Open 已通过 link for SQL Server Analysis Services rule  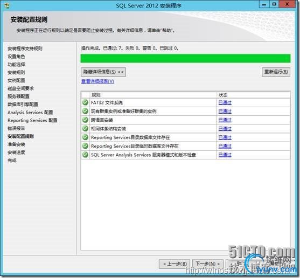(x=225, y=155)
